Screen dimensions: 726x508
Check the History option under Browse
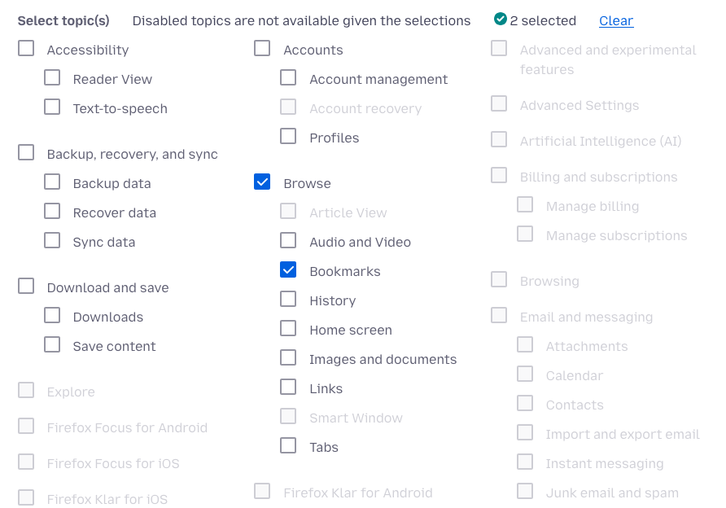(287, 299)
